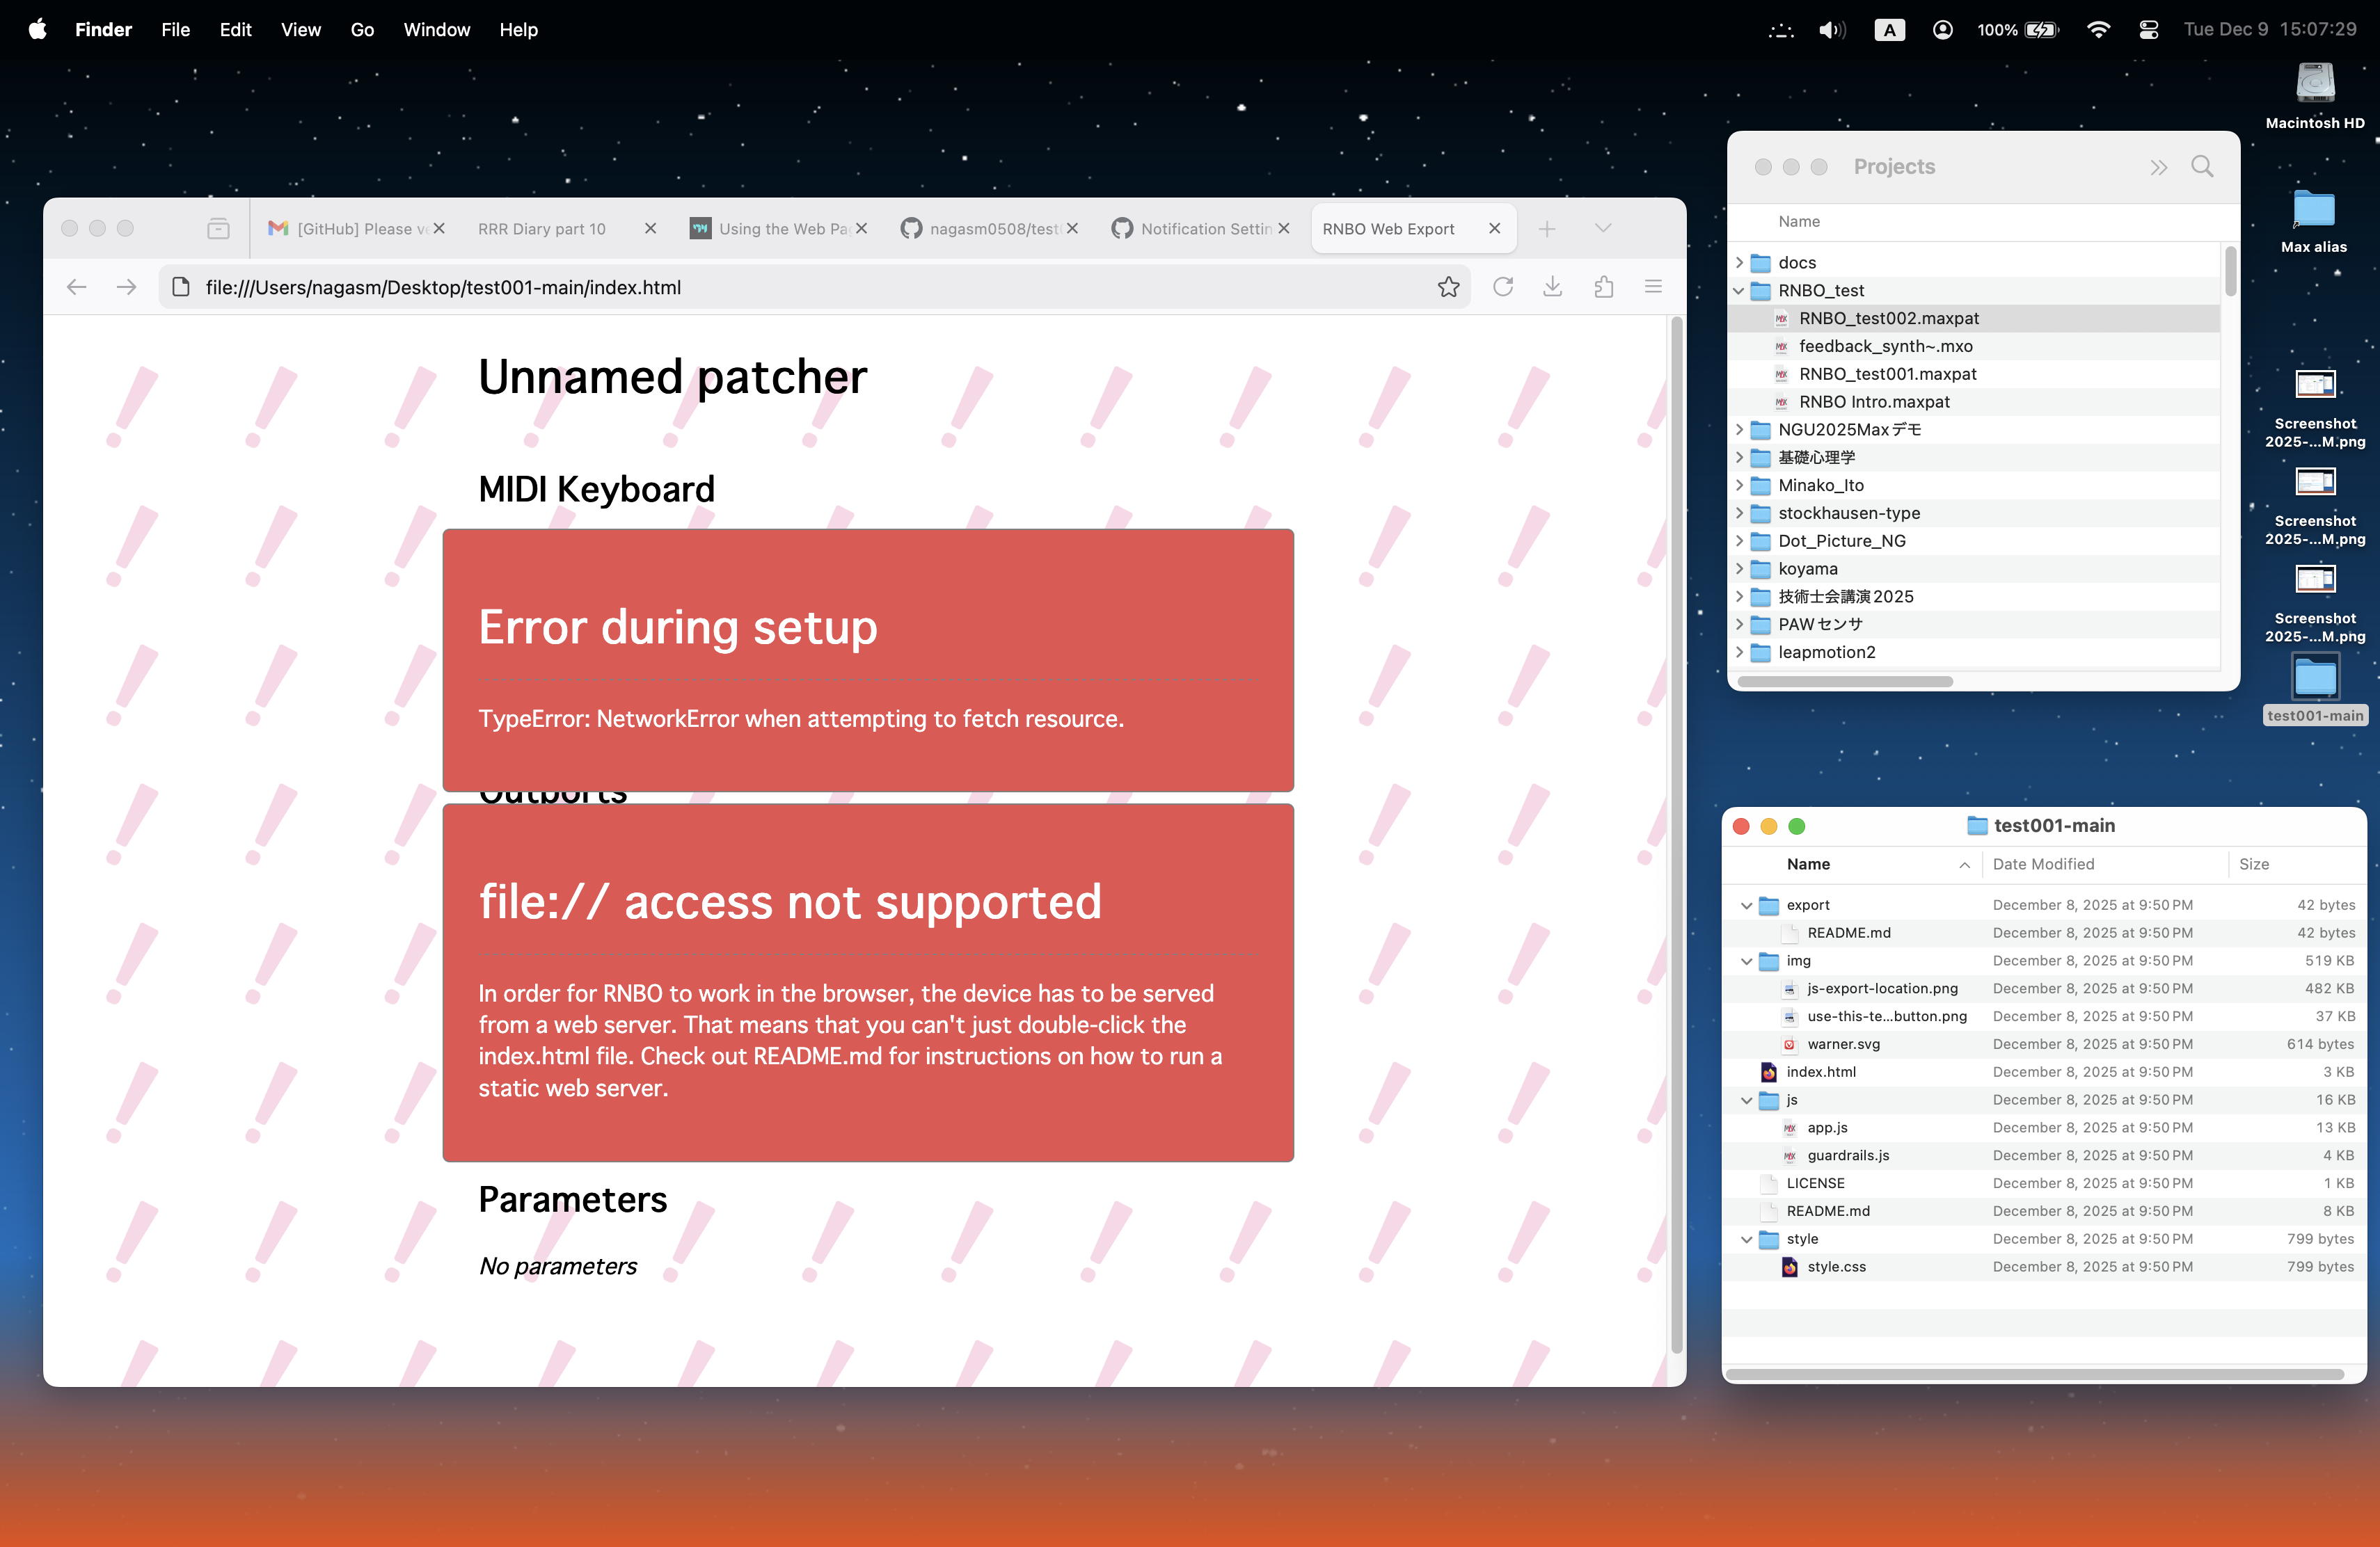Reload the RNBO Web Export page
The image size is (2380, 1547).
pos(1502,288)
